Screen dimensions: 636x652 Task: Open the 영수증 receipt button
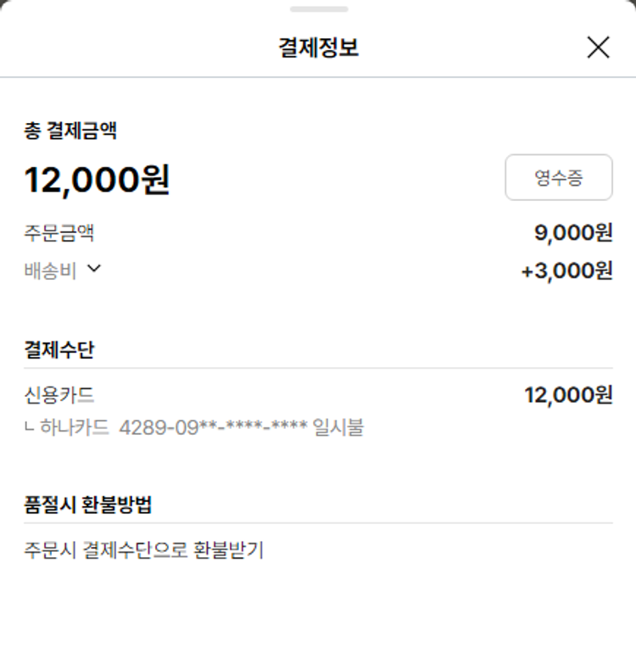pyautogui.click(x=558, y=177)
